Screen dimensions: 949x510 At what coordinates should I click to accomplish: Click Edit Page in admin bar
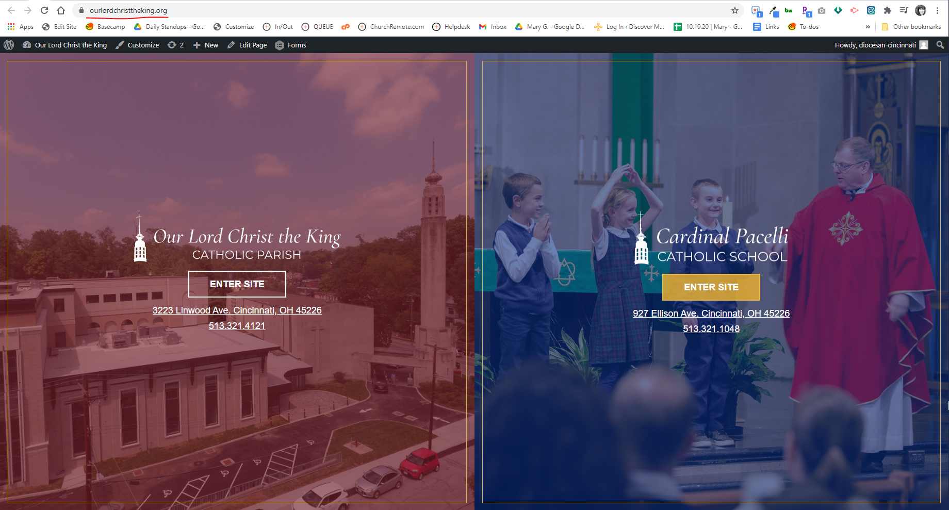[x=247, y=45]
